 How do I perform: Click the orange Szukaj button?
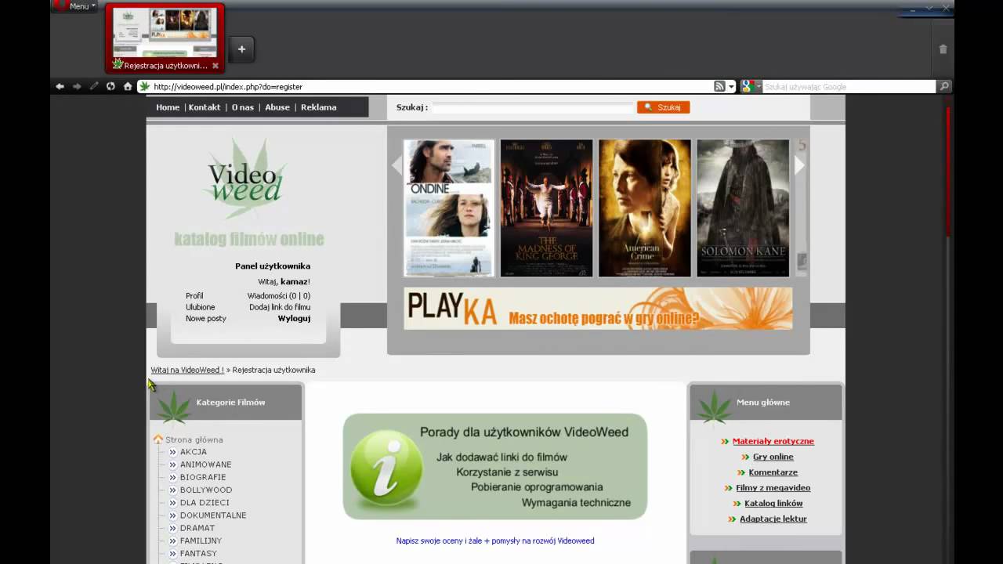point(663,107)
